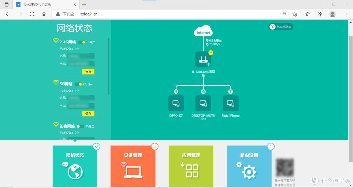Save the 2.4G network settings
This screenshot has width=353, height=188.
pos(88,72)
